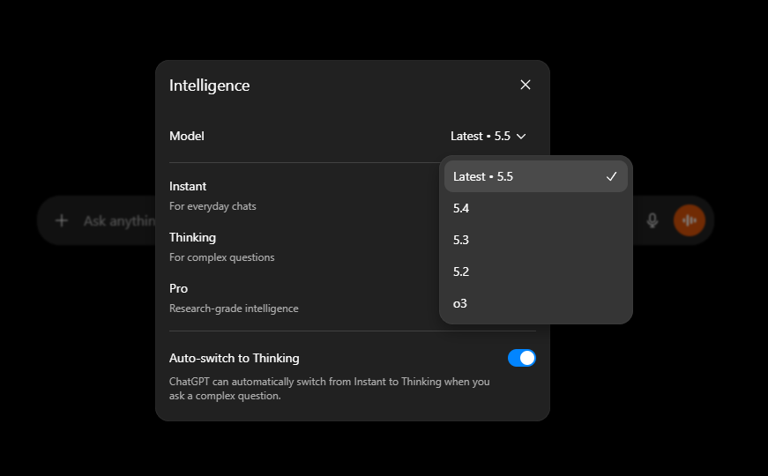Screen dimensions: 768x476
Task: Click the Intelligence dialog title
Action: (209, 86)
